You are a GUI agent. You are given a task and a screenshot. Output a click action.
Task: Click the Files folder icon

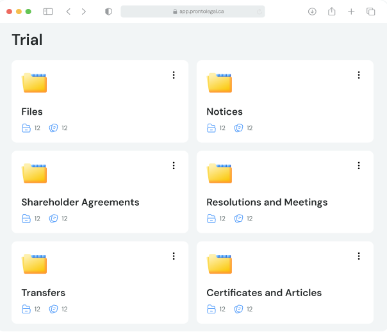pyautogui.click(x=35, y=83)
